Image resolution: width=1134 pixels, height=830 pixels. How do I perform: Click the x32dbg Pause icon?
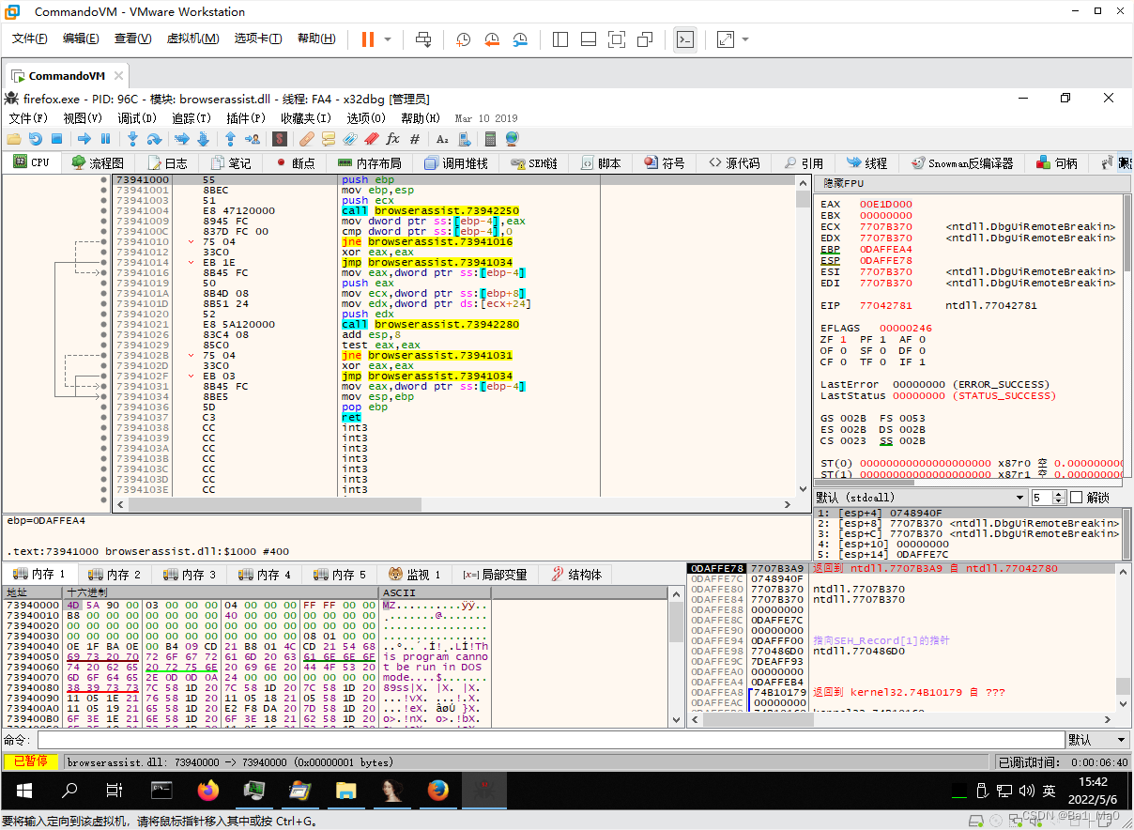tap(105, 139)
